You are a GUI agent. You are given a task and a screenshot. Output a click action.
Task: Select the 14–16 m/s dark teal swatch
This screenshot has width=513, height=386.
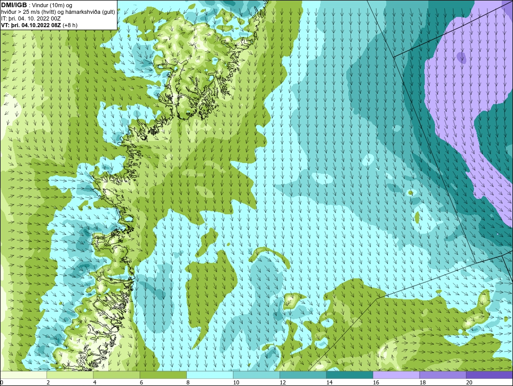pos(350,375)
